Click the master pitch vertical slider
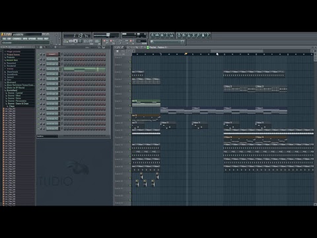The image size is (317, 238). click(59, 38)
